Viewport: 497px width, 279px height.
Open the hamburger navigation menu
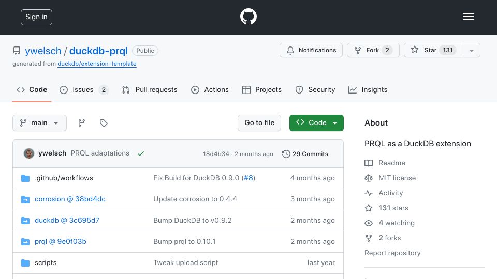468,17
